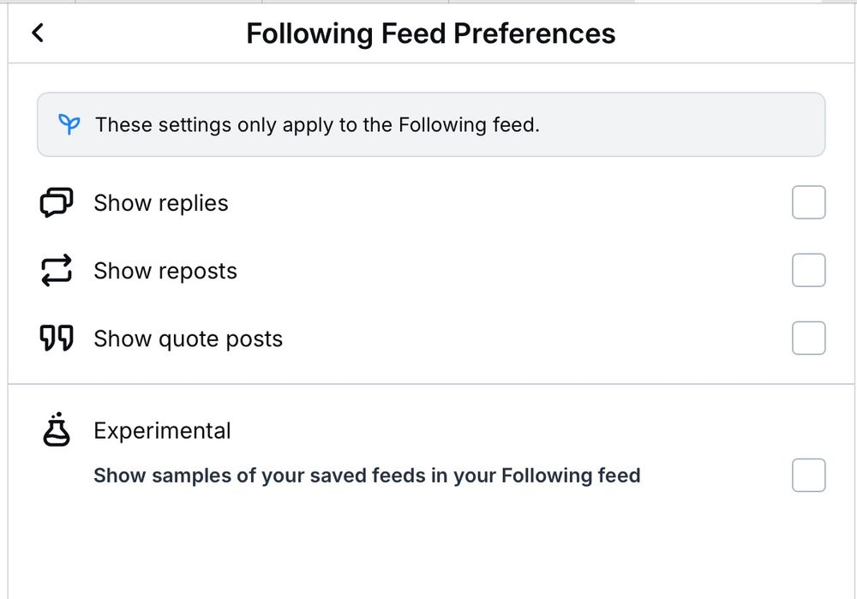Click the Experimental flask icon
Viewport: 857px width, 599px height.
click(x=57, y=429)
